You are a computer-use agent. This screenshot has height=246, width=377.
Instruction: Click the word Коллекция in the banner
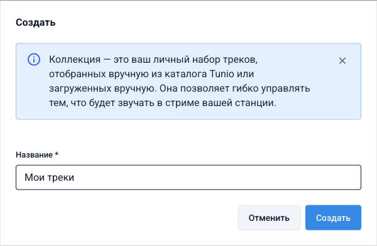[75, 60]
